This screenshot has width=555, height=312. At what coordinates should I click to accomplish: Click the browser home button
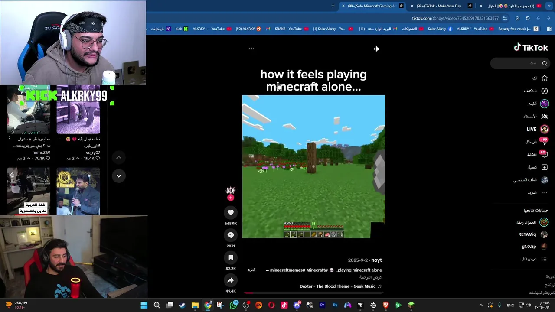click(517, 18)
